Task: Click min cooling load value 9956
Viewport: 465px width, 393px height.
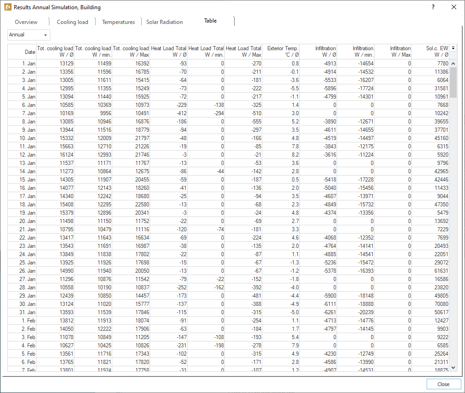Action: click(x=93, y=113)
